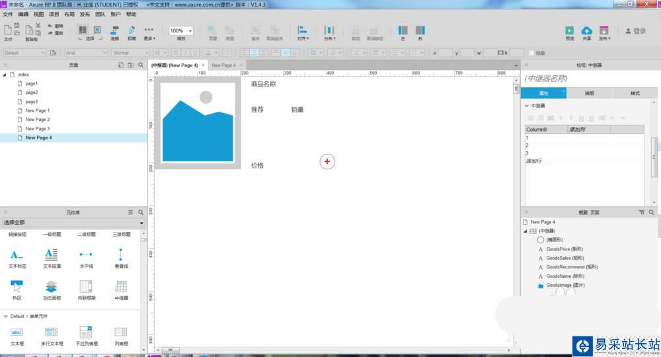This screenshot has width=661, height=357.
Task: Select the Horizontal Line (水平线) widget
Action: pyautogui.click(x=87, y=258)
